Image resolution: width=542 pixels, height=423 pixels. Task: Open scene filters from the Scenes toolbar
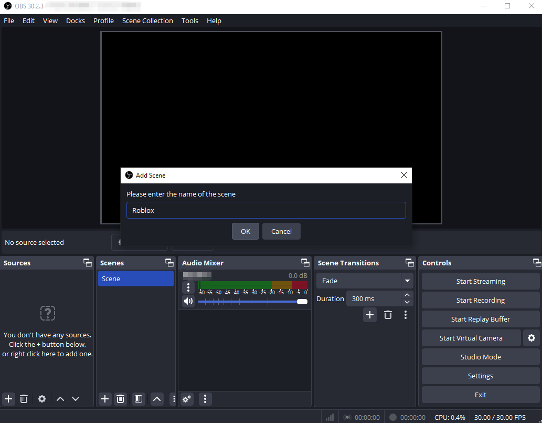tap(139, 399)
